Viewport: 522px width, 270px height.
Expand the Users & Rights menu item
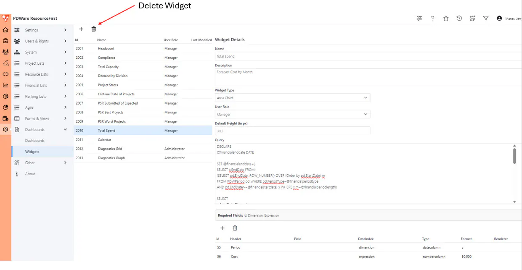coord(42,41)
